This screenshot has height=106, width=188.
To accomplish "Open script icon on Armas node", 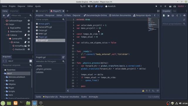I will [x=26, y=42].
